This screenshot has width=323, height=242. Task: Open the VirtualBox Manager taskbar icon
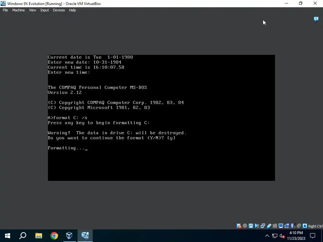(69, 236)
